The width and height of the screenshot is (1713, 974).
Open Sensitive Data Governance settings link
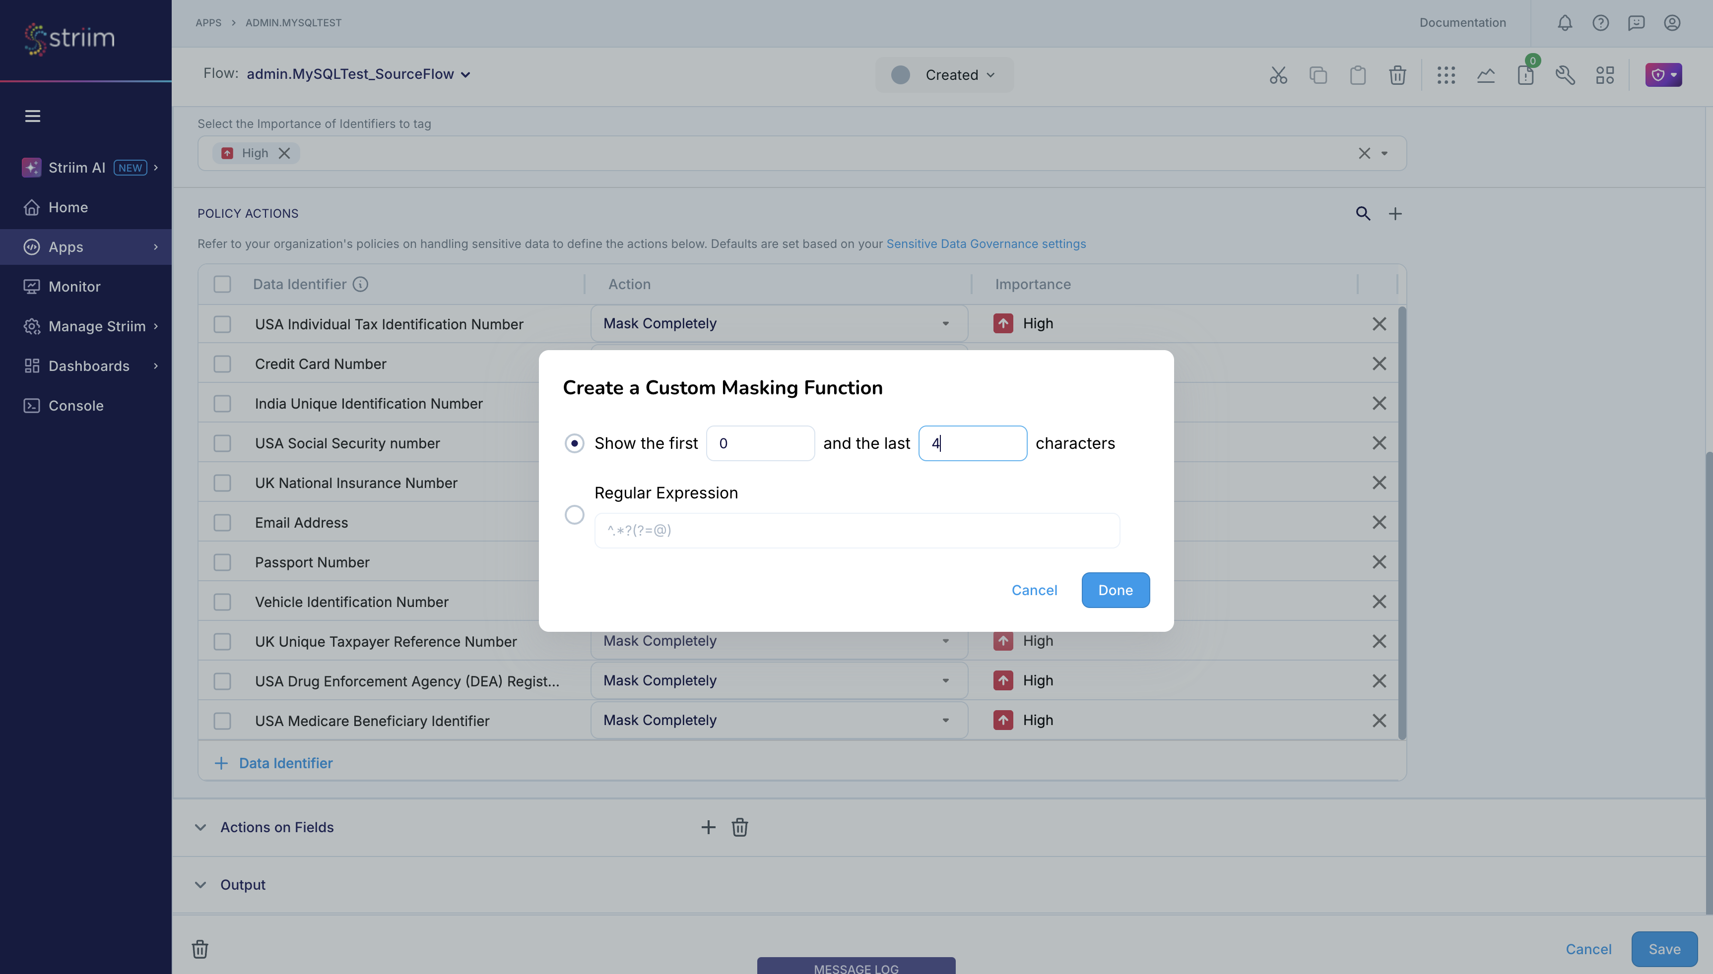click(986, 243)
